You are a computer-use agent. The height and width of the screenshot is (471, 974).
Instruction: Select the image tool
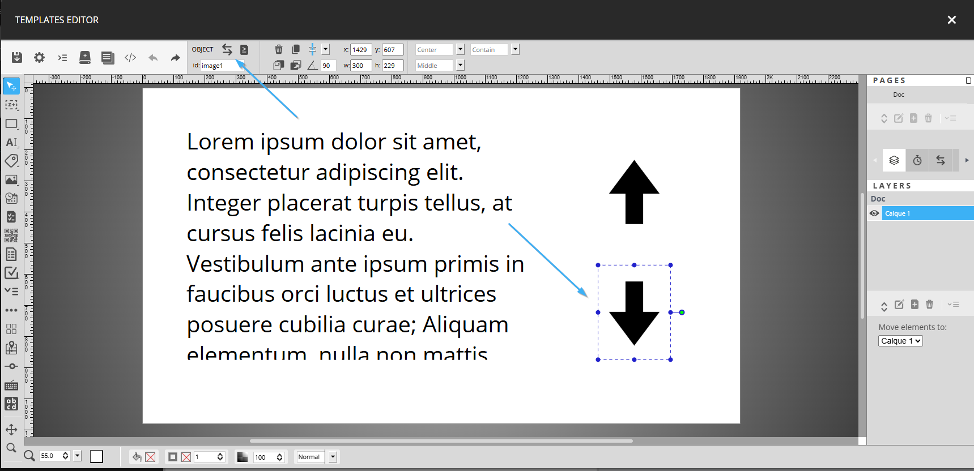pyautogui.click(x=11, y=179)
